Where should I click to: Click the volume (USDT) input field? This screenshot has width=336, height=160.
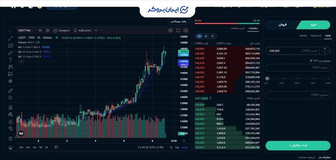pyautogui.click(x=298, y=68)
